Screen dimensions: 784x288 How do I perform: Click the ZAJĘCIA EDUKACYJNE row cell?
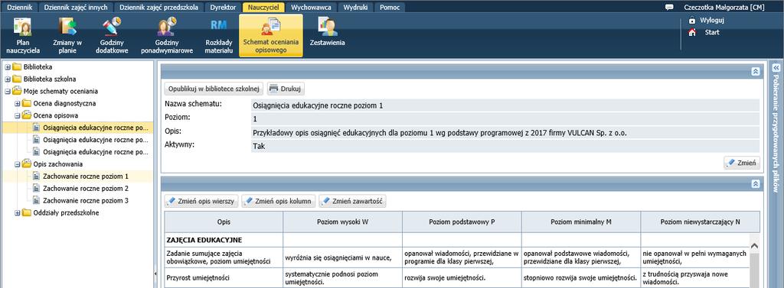click(x=224, y=240)
